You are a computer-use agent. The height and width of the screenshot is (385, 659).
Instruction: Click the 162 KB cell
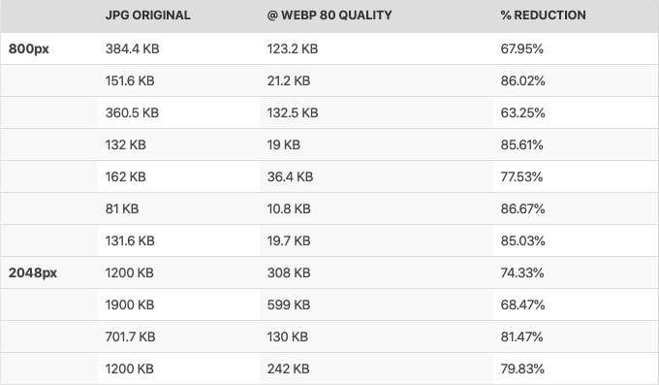(178, 176)
